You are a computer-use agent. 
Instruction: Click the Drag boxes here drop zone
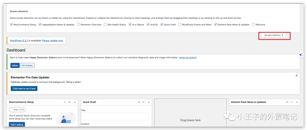(x=190, y=113)
